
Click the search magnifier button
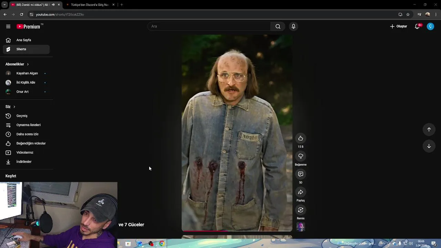click(x=278, y=27)
